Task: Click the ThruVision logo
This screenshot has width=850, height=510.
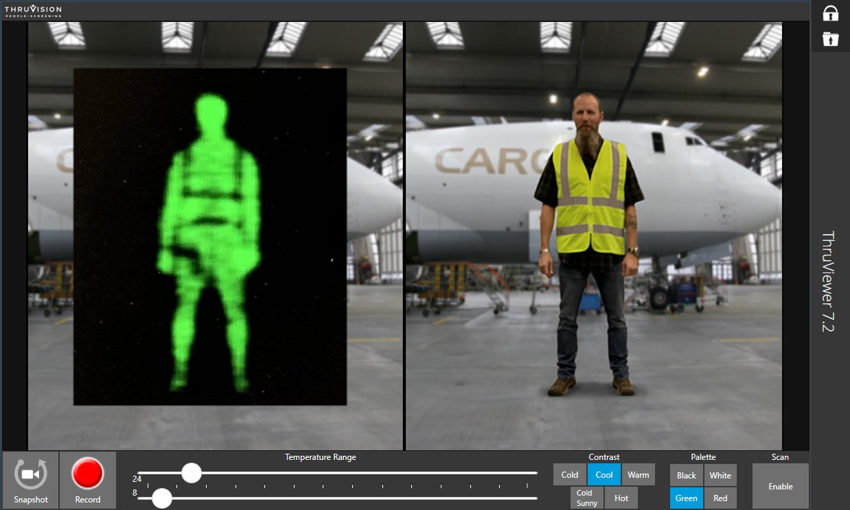Action: coord(32,10)
